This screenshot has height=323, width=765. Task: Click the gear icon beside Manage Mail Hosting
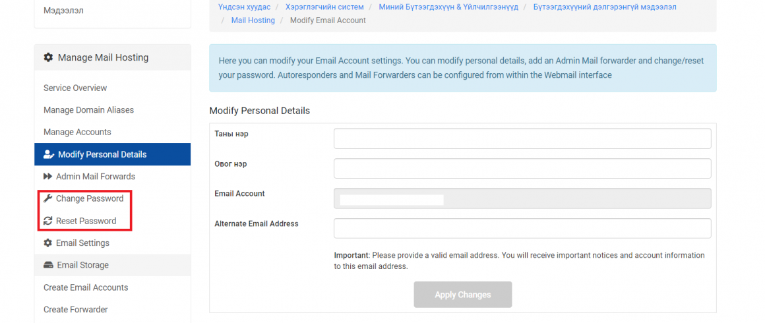[47, 57]
